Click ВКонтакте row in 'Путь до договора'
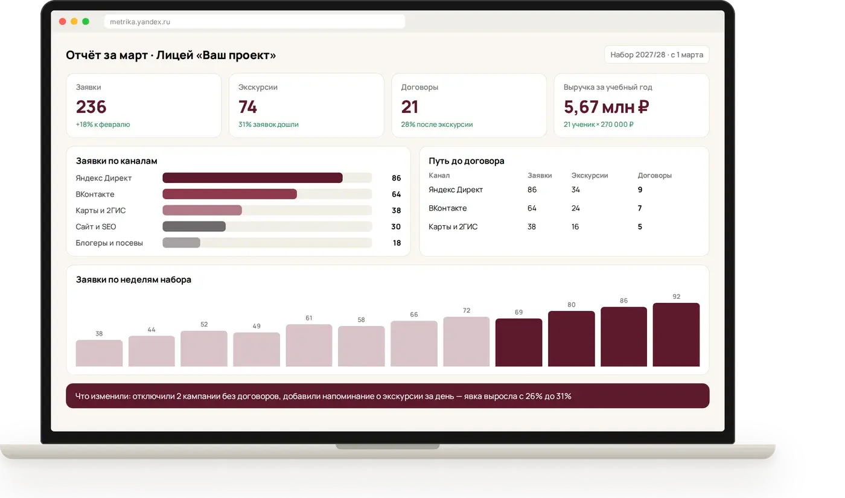Screen dimensions: 845x498 (x=564, y=208)
